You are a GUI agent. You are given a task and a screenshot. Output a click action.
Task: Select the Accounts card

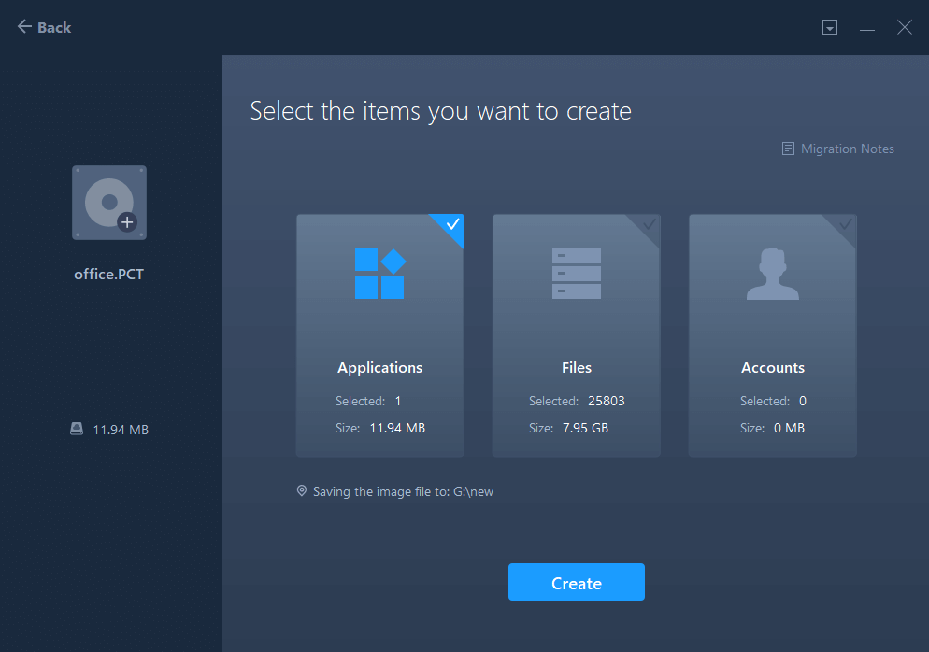coord(772,336)
